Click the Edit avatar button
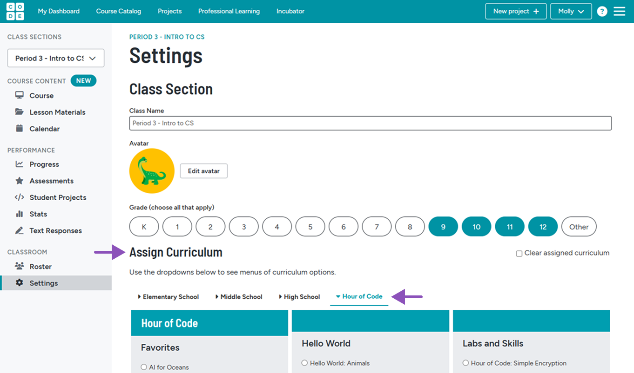 pos(203,171)
